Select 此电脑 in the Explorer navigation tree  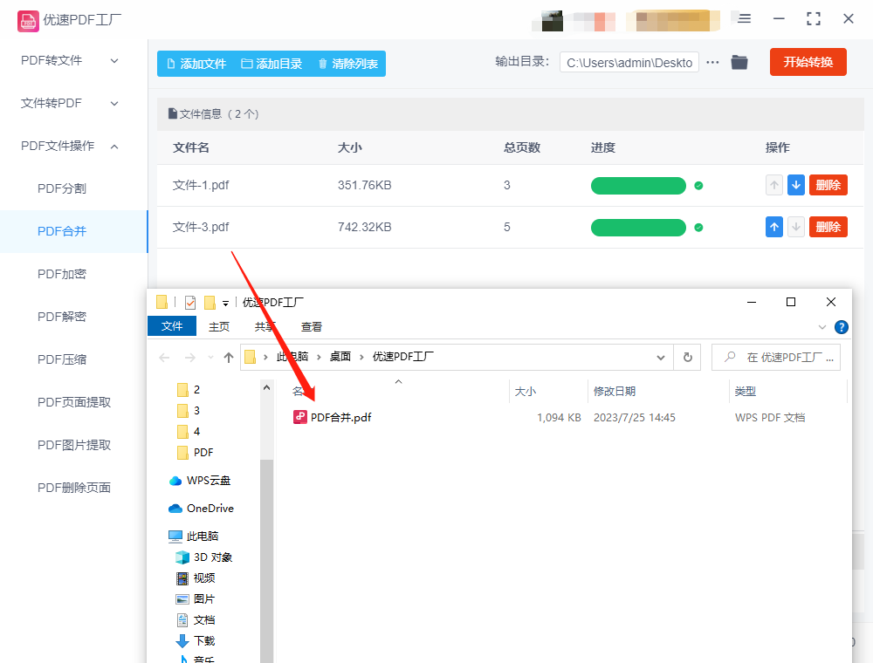(193, 537)
